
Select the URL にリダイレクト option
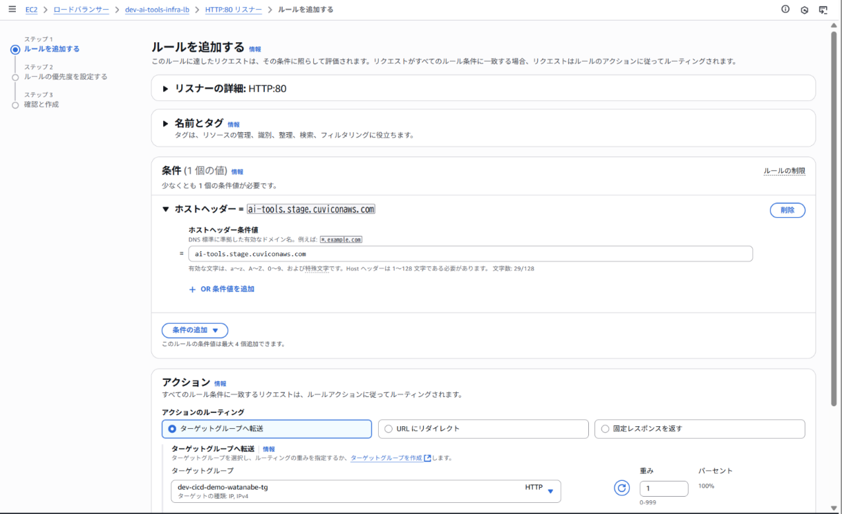pos(389,429)
